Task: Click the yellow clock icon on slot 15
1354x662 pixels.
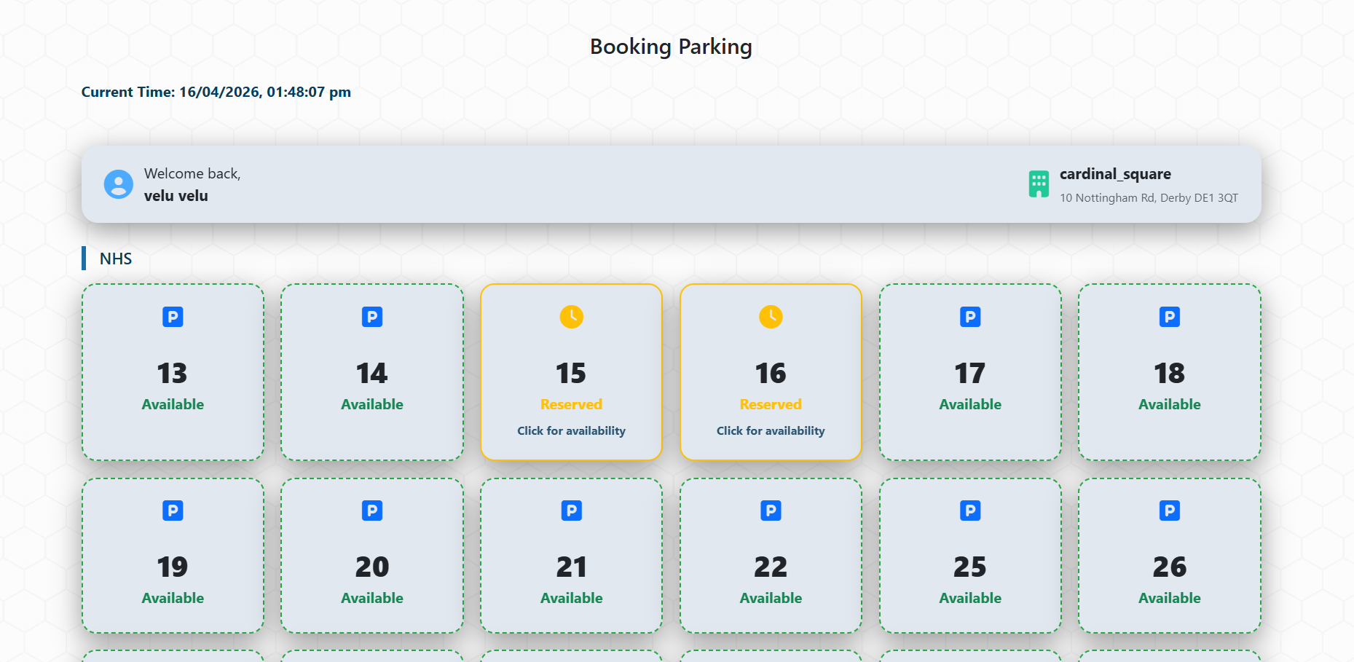Action: pos(571,316)
